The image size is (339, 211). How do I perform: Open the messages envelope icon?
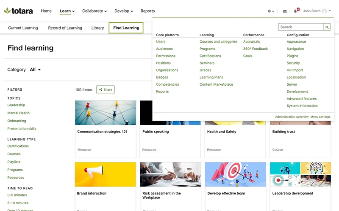click(285, 11)
